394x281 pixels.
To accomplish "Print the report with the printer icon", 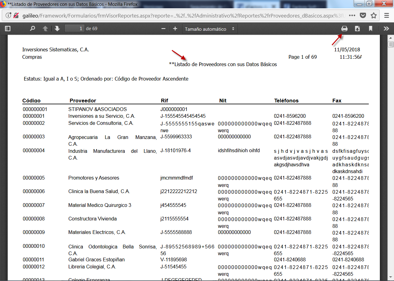I will point(344,29).
